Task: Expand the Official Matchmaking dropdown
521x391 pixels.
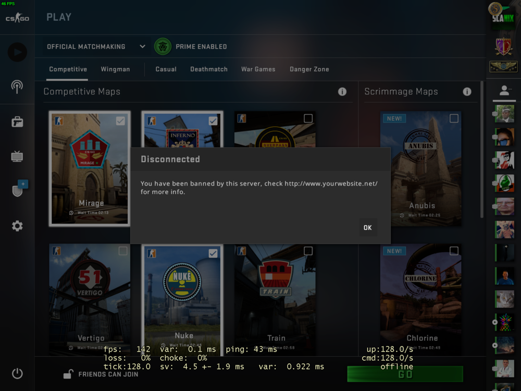Action: (96, 46)
